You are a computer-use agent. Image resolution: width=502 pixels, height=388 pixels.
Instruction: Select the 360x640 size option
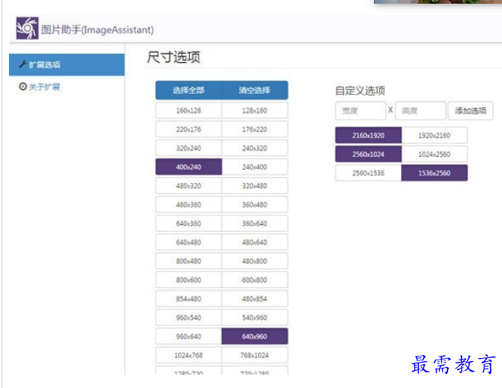[x=254, y=224]
